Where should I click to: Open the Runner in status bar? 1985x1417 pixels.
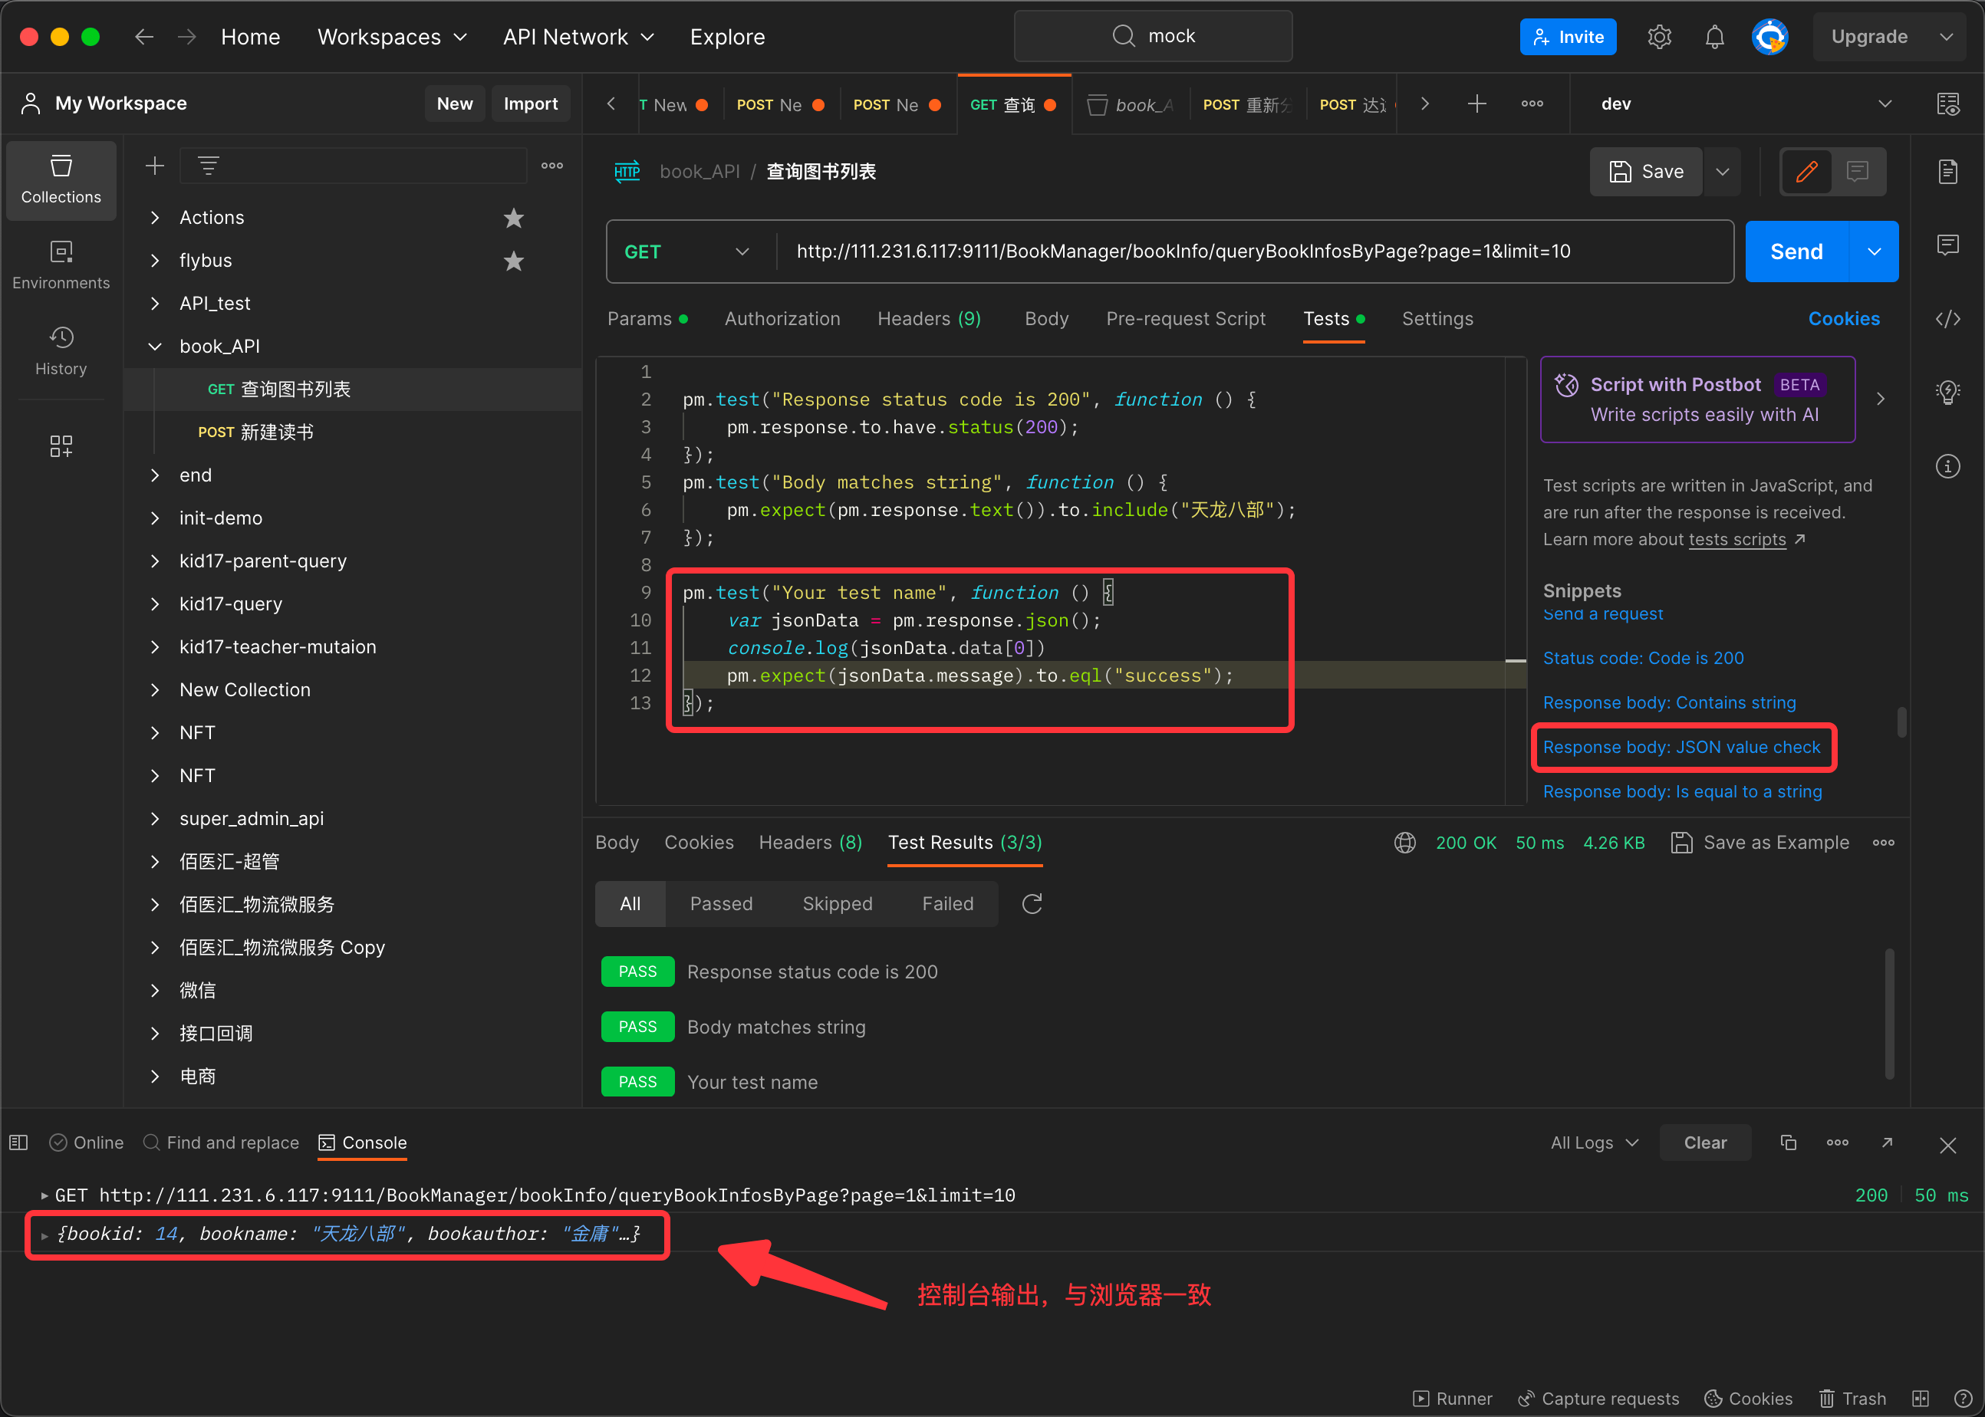(x=1453, y=1399)
